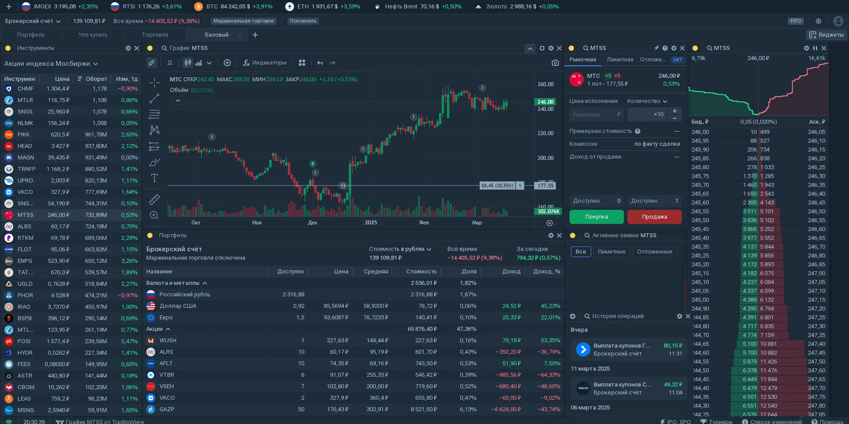The width and height of the screenshot is (849, 424).
Task: Select the crosshair cursor tool on chart
Action: click(154, 83)
